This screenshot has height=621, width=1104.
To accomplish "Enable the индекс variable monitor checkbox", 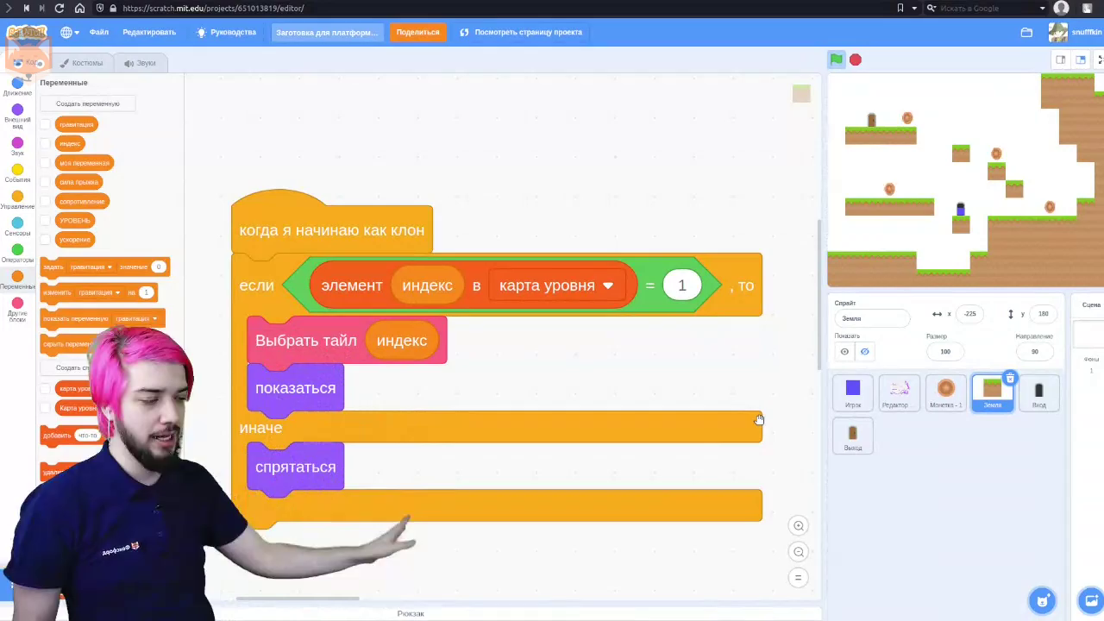I will [46, 143].
